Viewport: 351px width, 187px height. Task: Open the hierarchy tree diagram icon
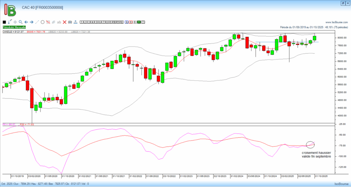(75, 22)
